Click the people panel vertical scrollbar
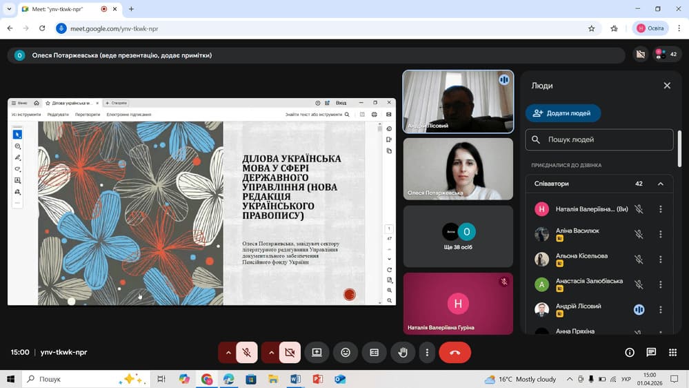The width and height of the screenshot is (689, 388). 681,148
